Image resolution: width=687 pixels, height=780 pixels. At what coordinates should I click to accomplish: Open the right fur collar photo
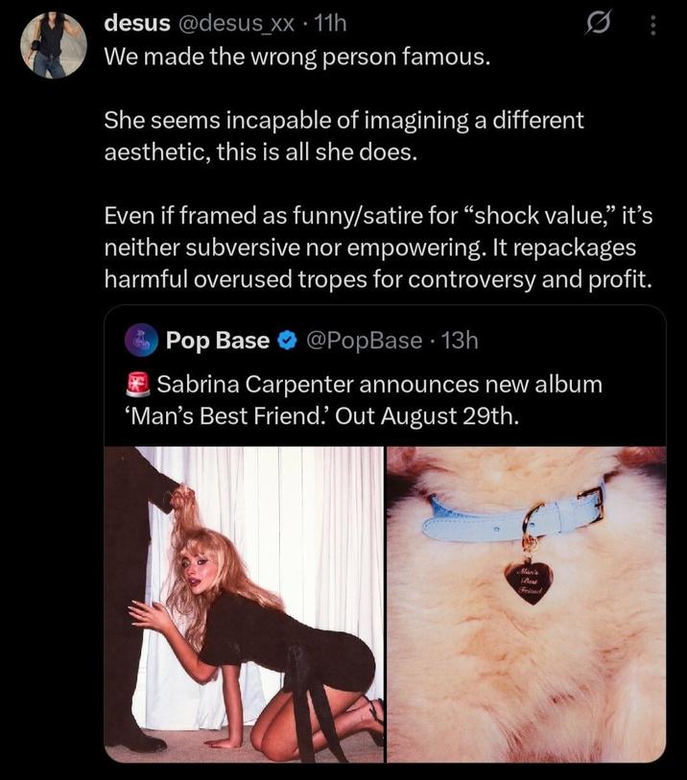[x=527, y=604]
